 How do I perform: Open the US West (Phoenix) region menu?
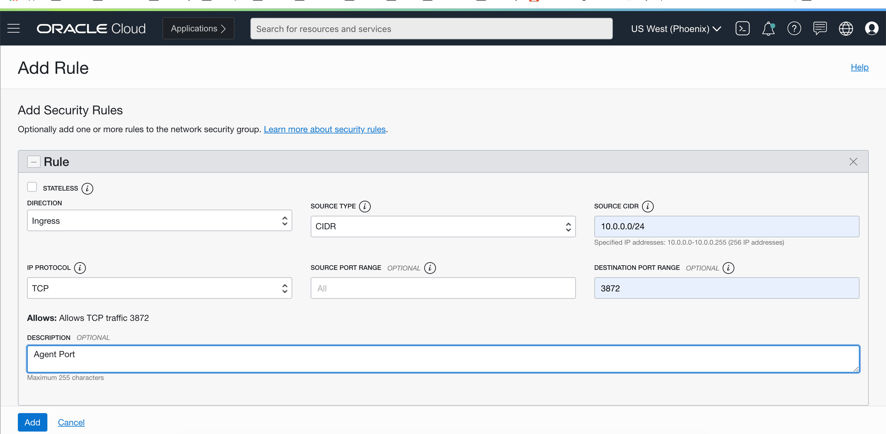pos(676,29)
